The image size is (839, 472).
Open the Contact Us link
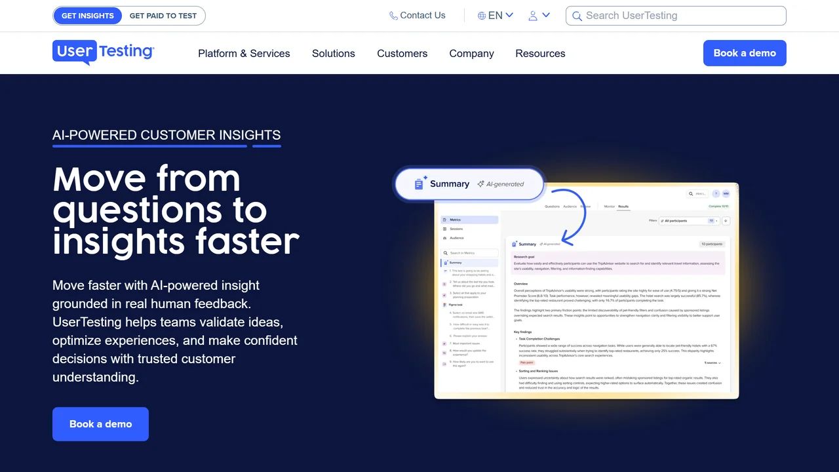coord(418,15)
